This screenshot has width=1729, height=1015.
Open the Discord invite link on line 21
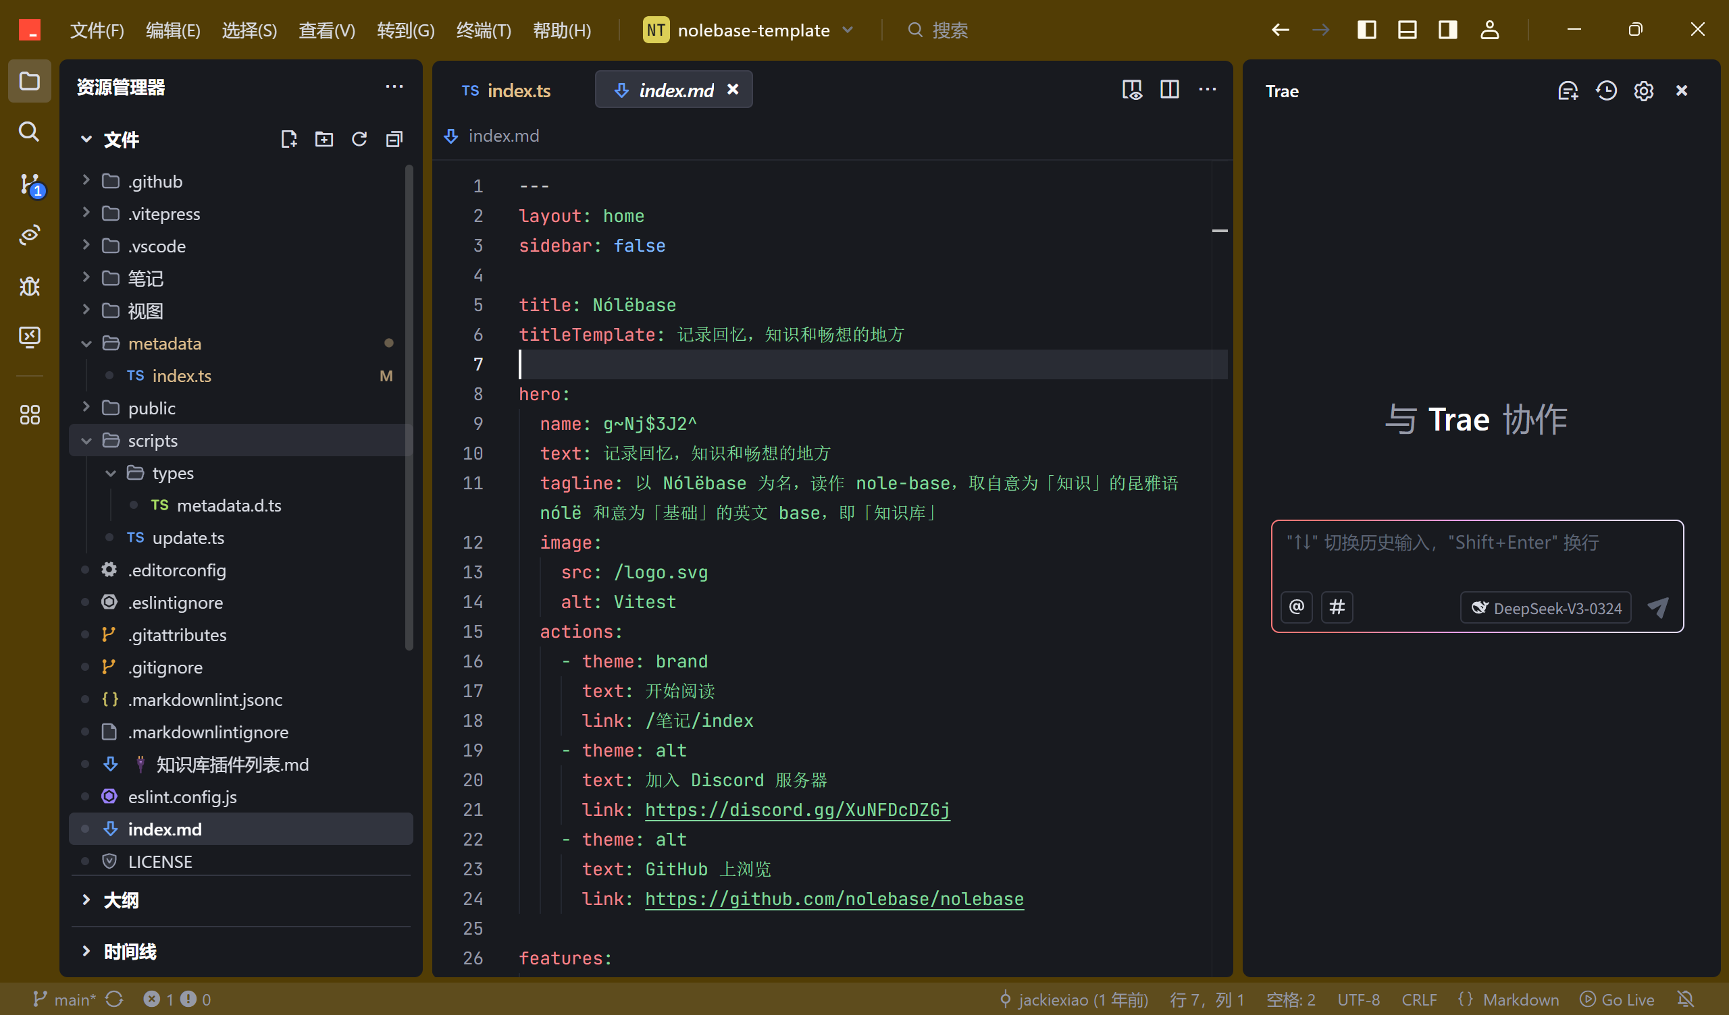point(797,810)
